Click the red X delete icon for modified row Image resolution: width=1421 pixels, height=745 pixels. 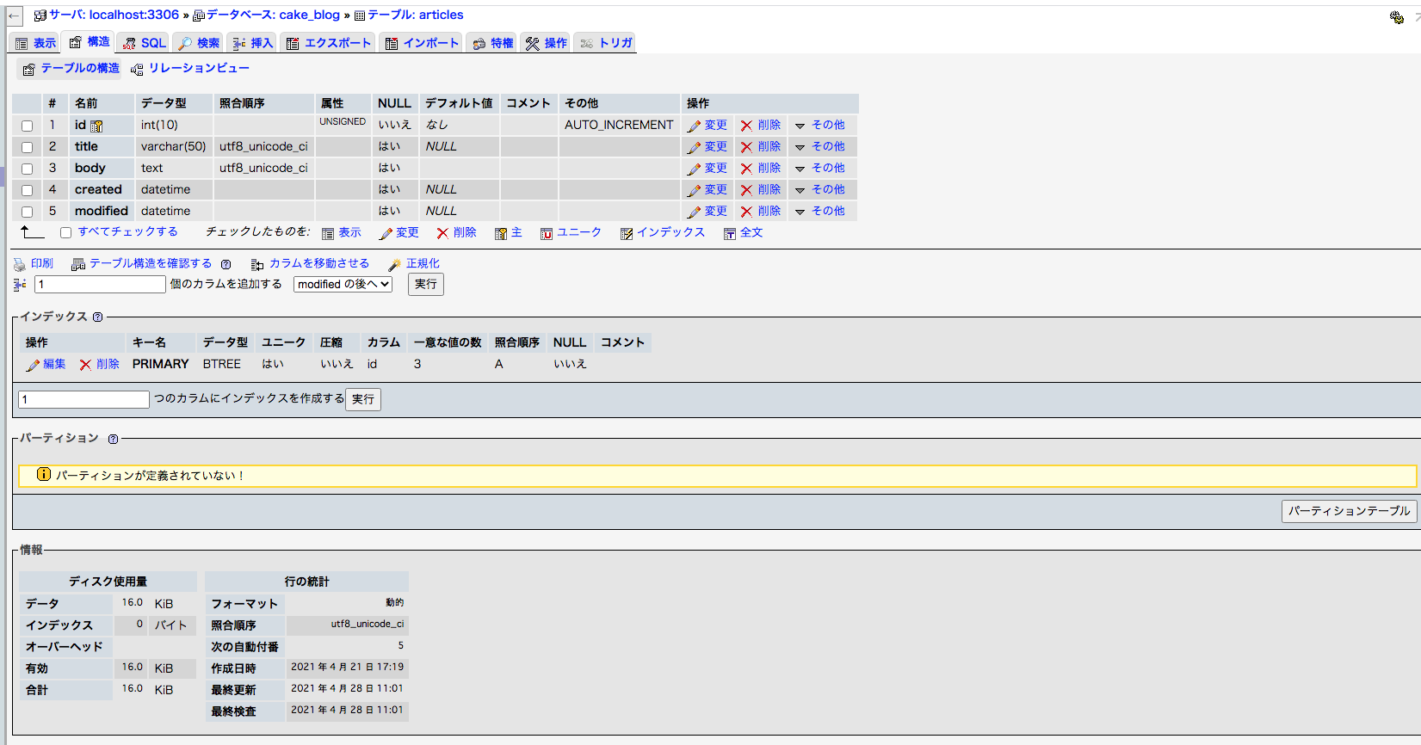tap(746, 212)
